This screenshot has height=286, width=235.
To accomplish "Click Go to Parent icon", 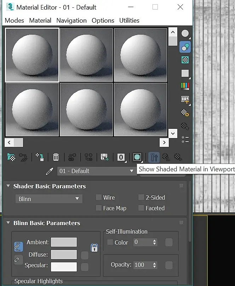I will click(166, 157).
